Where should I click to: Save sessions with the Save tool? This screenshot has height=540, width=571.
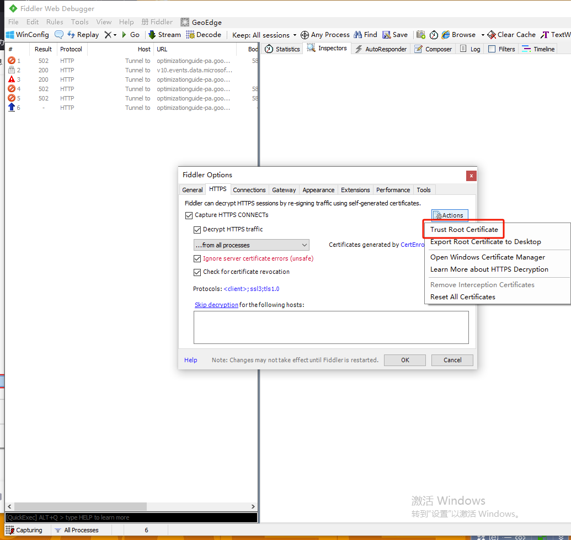[x=395, y=35]
